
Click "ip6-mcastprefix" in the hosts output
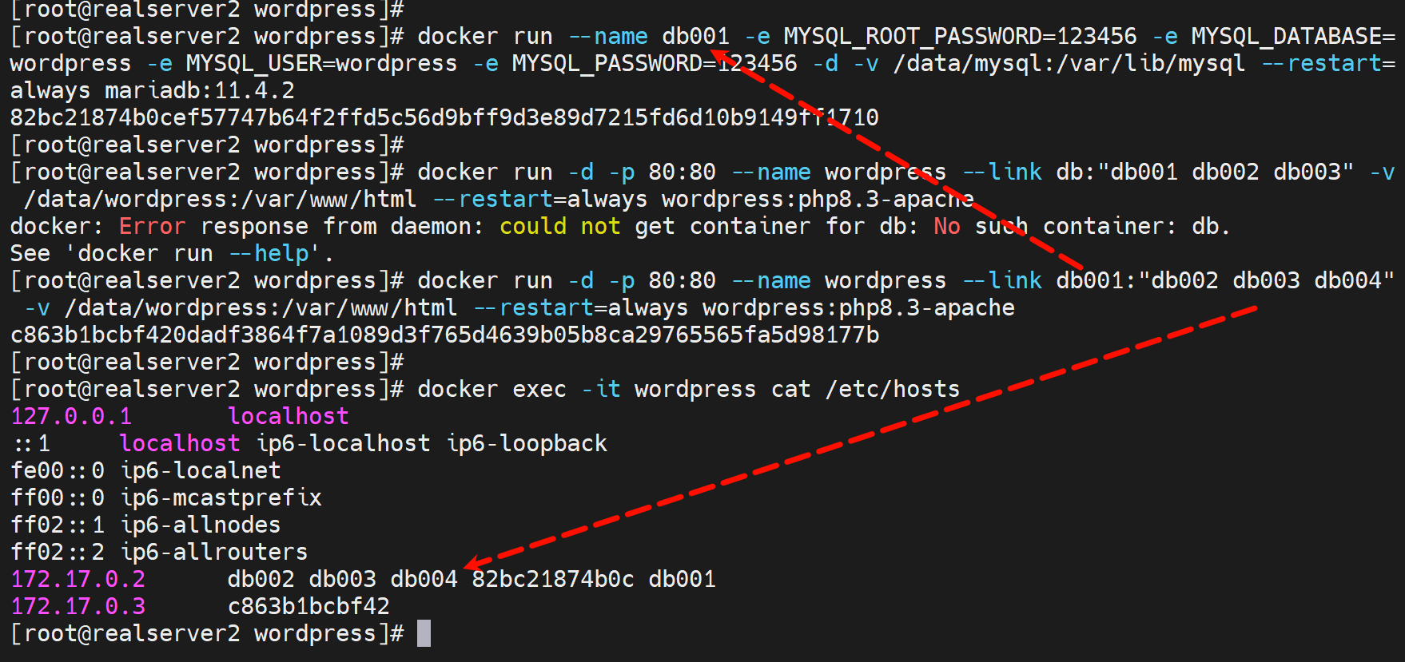[x=221, y=497]
